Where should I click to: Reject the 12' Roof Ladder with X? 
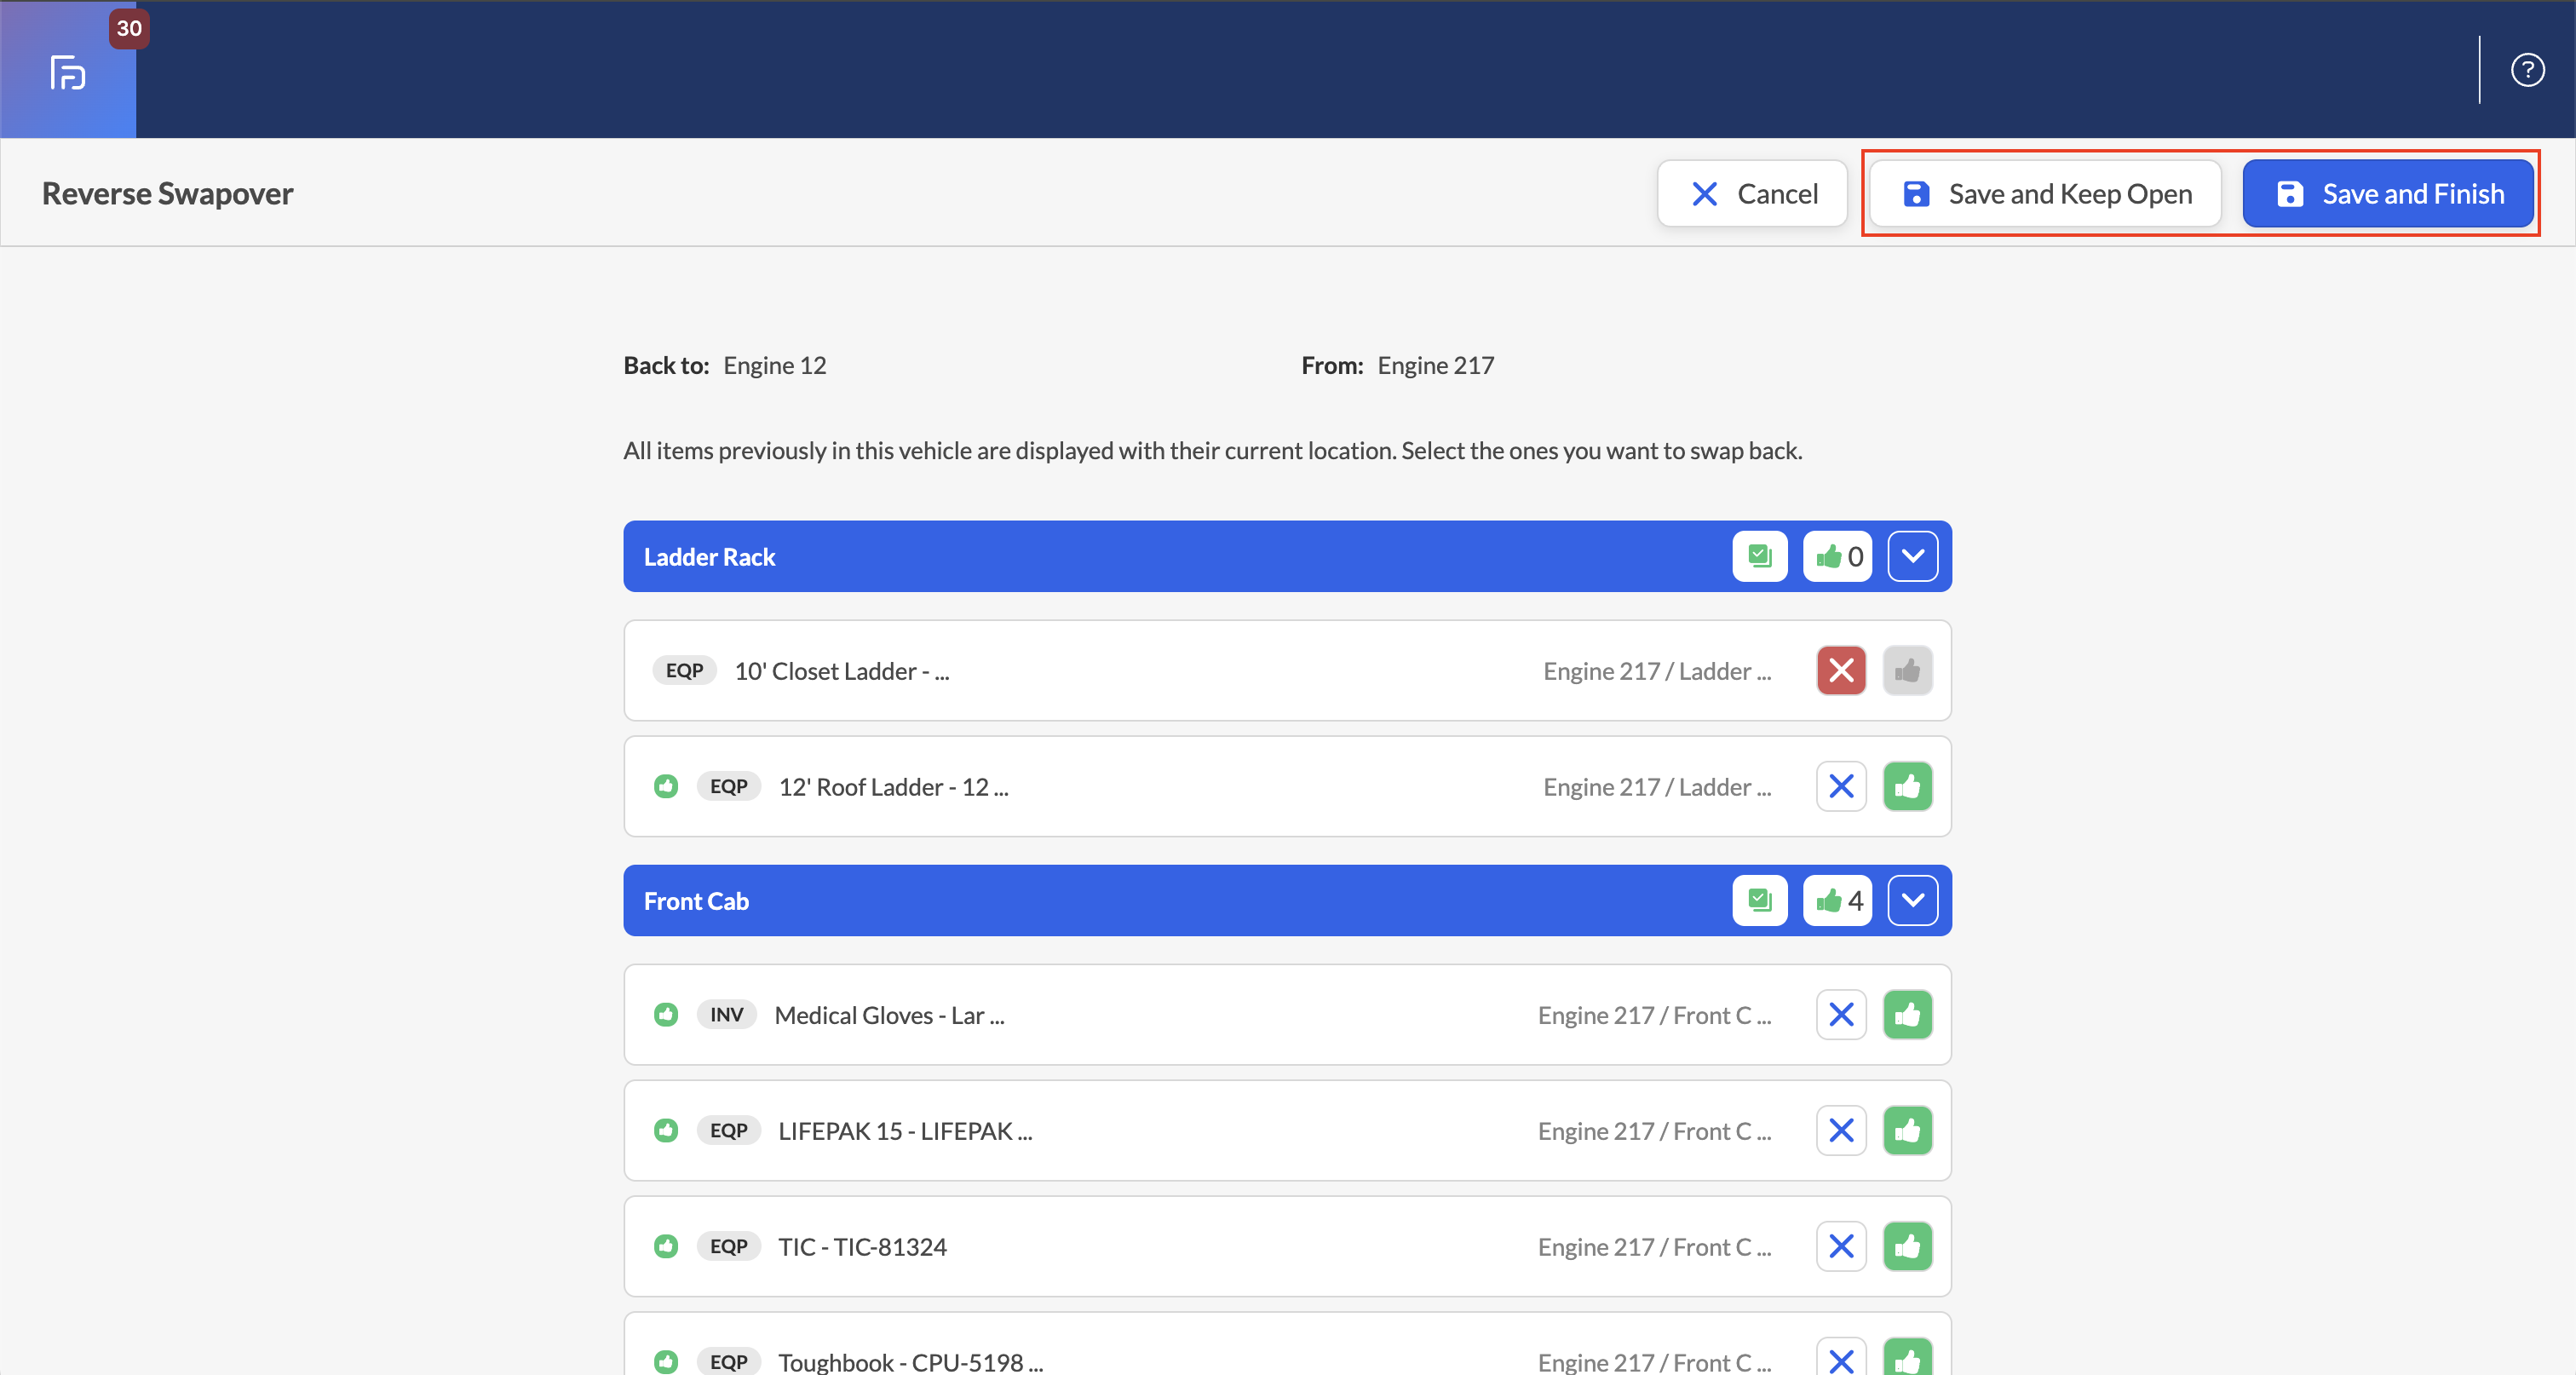[x=1841, y=786]
